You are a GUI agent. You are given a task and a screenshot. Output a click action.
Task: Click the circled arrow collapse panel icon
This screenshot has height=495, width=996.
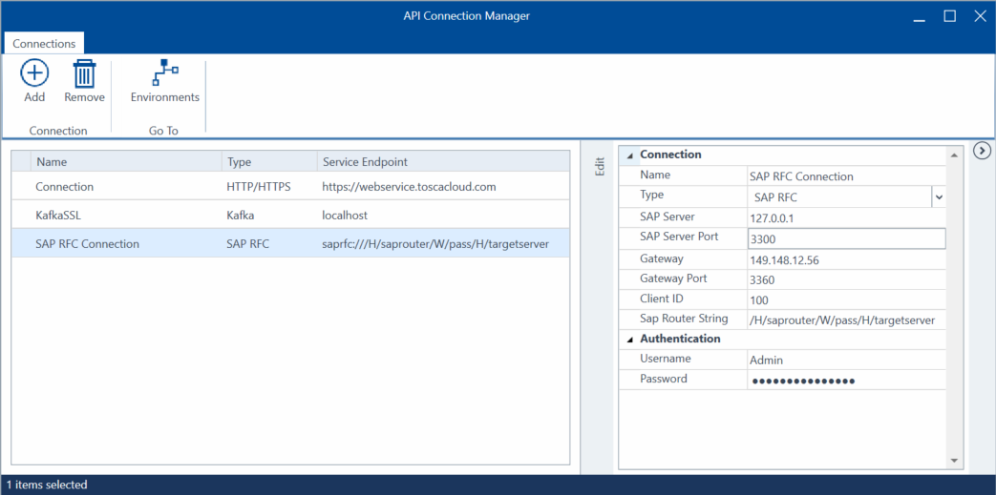982,151
